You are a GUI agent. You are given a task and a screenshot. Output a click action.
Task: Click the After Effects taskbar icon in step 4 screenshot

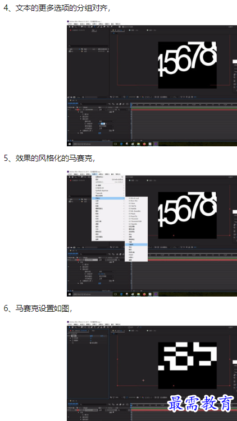(x=156, y=144)
